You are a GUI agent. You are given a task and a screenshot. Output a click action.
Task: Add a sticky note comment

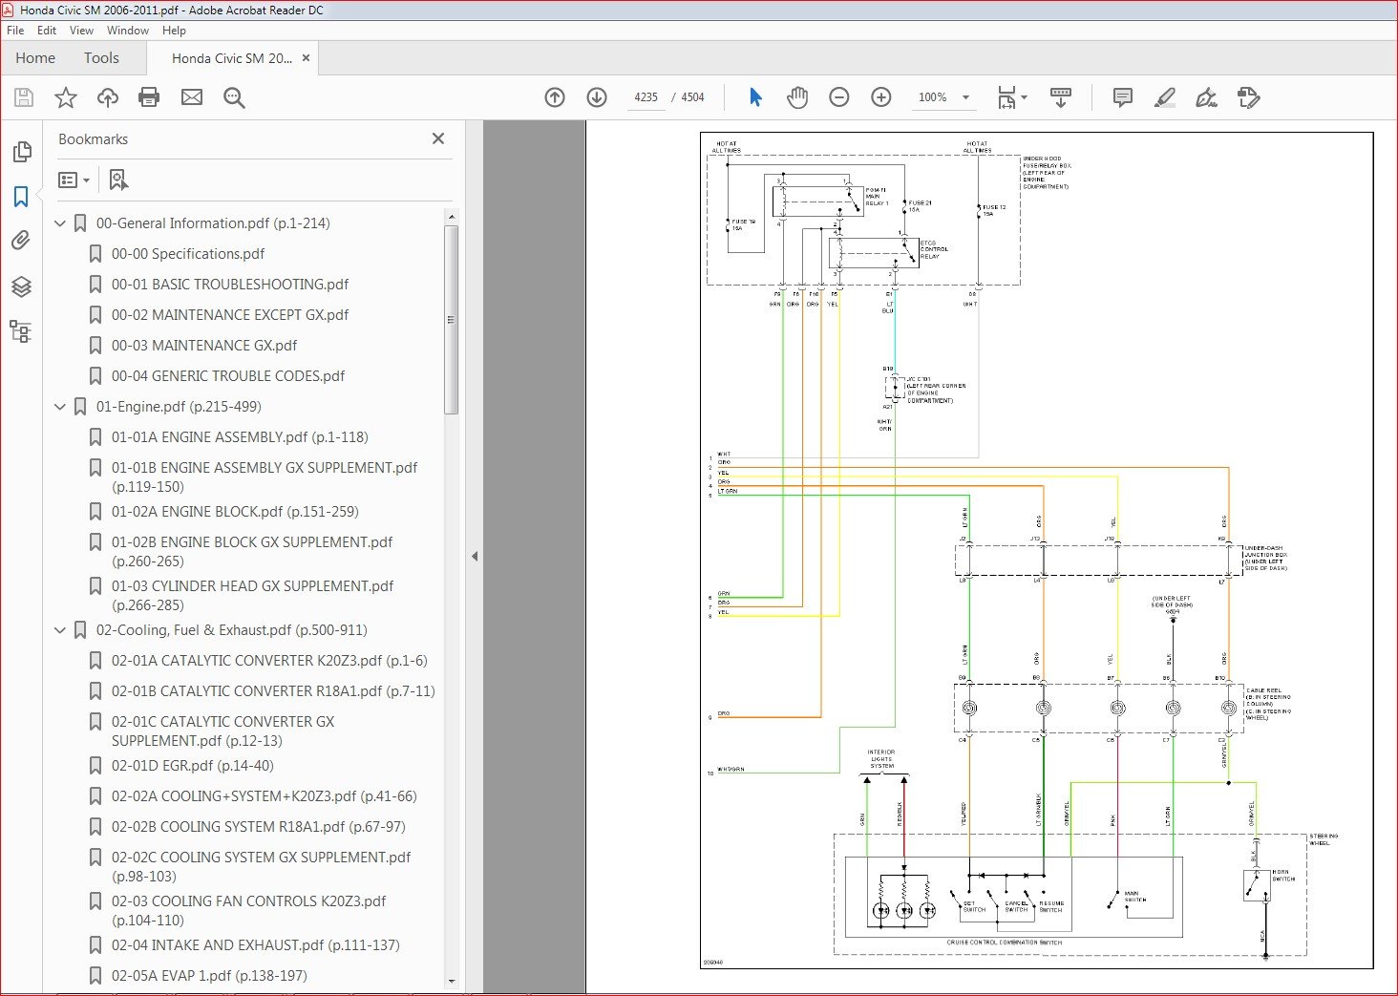(x=1123, y=97)
